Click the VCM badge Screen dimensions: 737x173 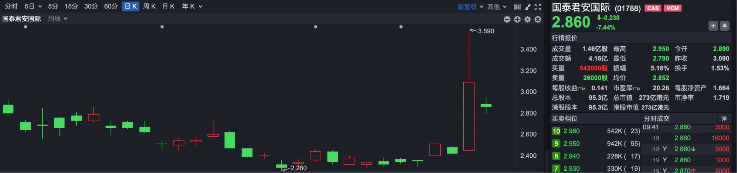tap(673, 8)
